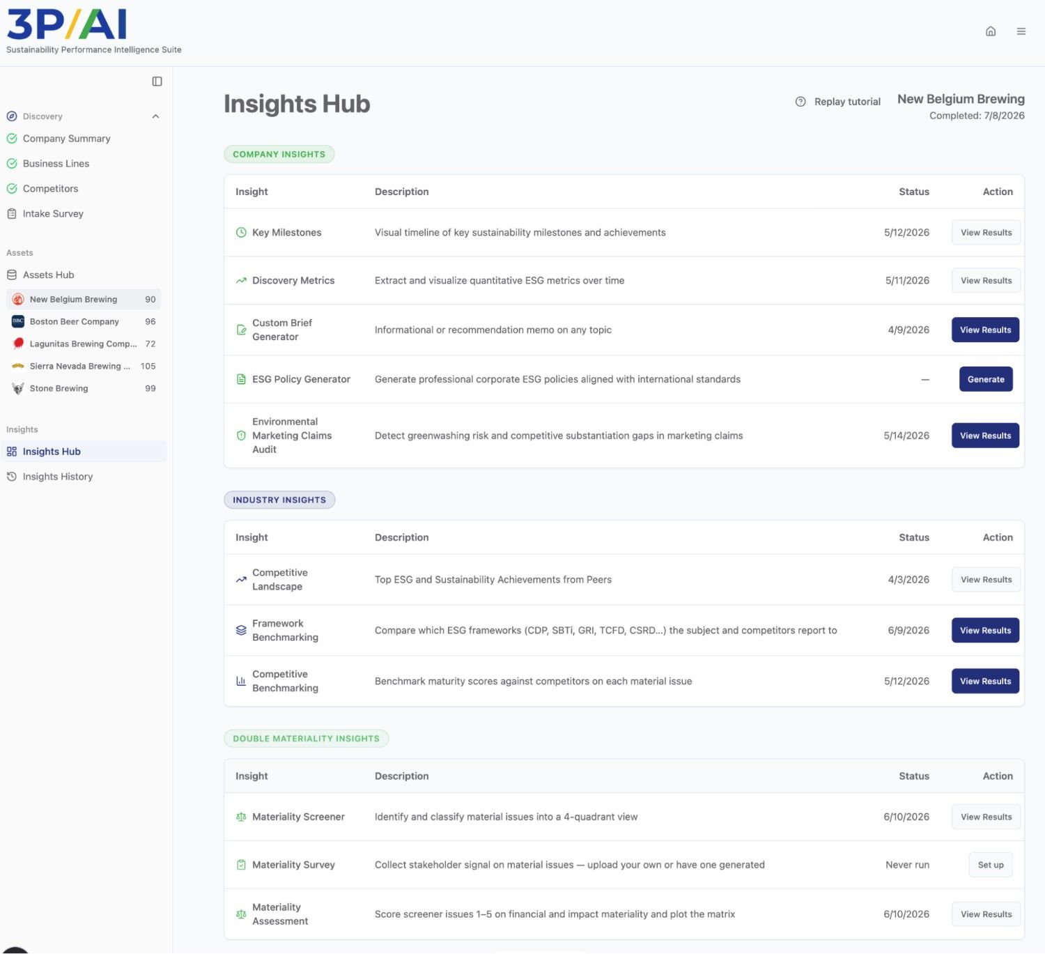Click the Key Milestones clock icon
Screen dimensions: 1045x954
(241, 233)
